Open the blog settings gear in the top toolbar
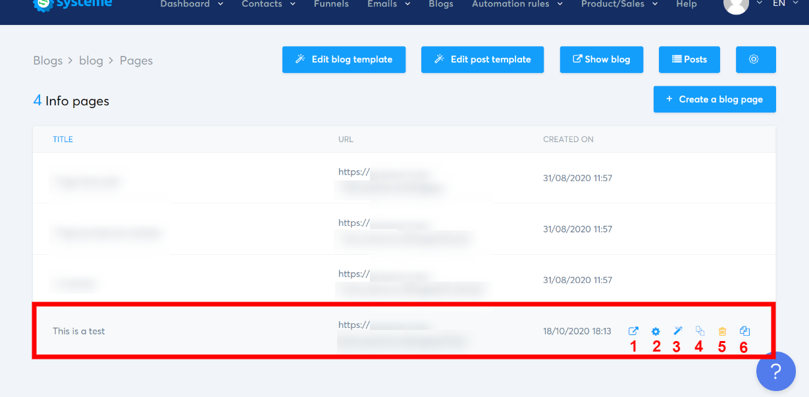The width and height of the screenshot is (809, 397). click(755, 59)
